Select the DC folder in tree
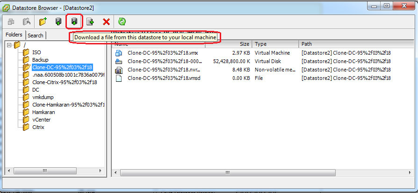 (x=36, y=90)
